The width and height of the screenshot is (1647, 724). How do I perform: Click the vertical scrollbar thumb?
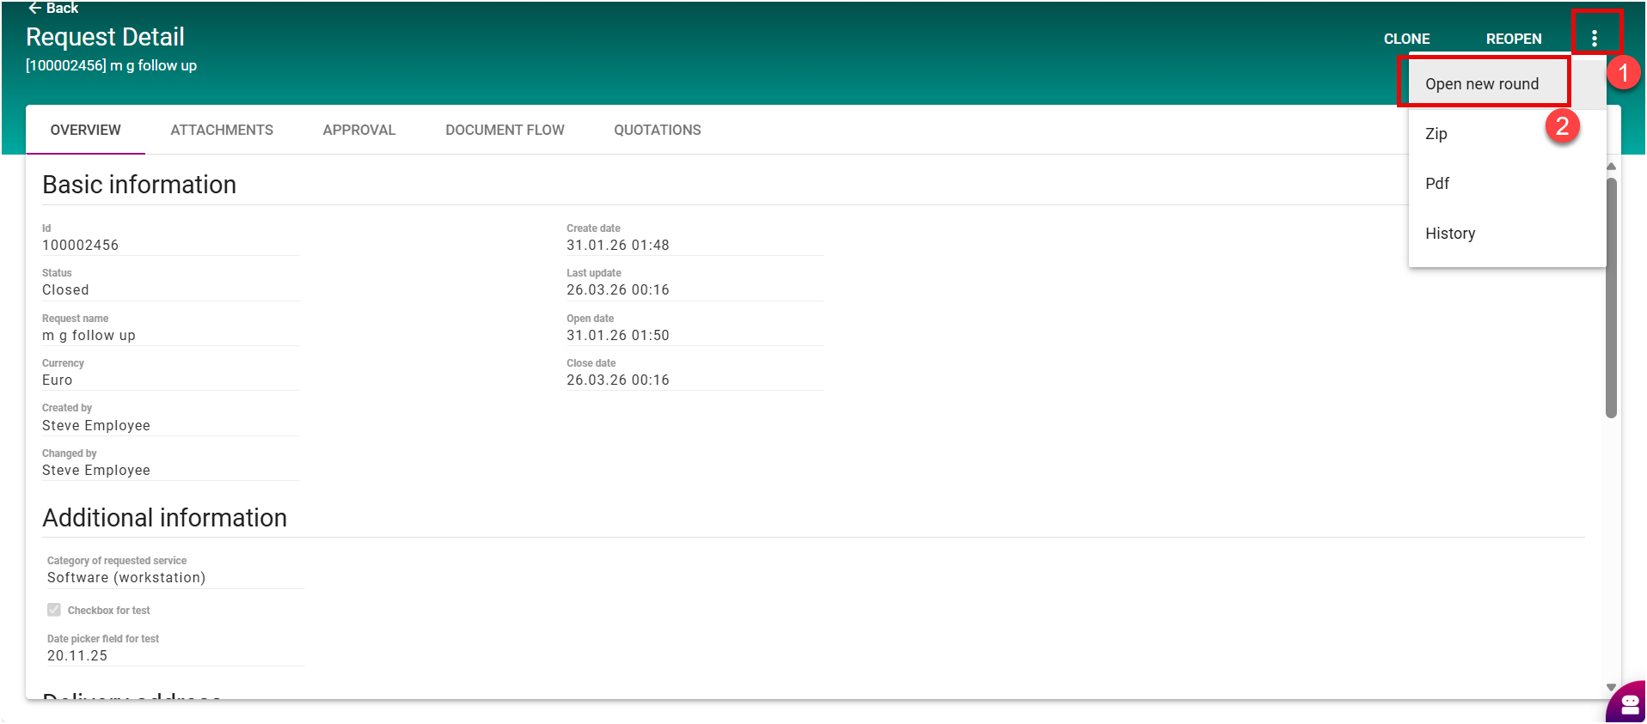tap(1611, 296)
